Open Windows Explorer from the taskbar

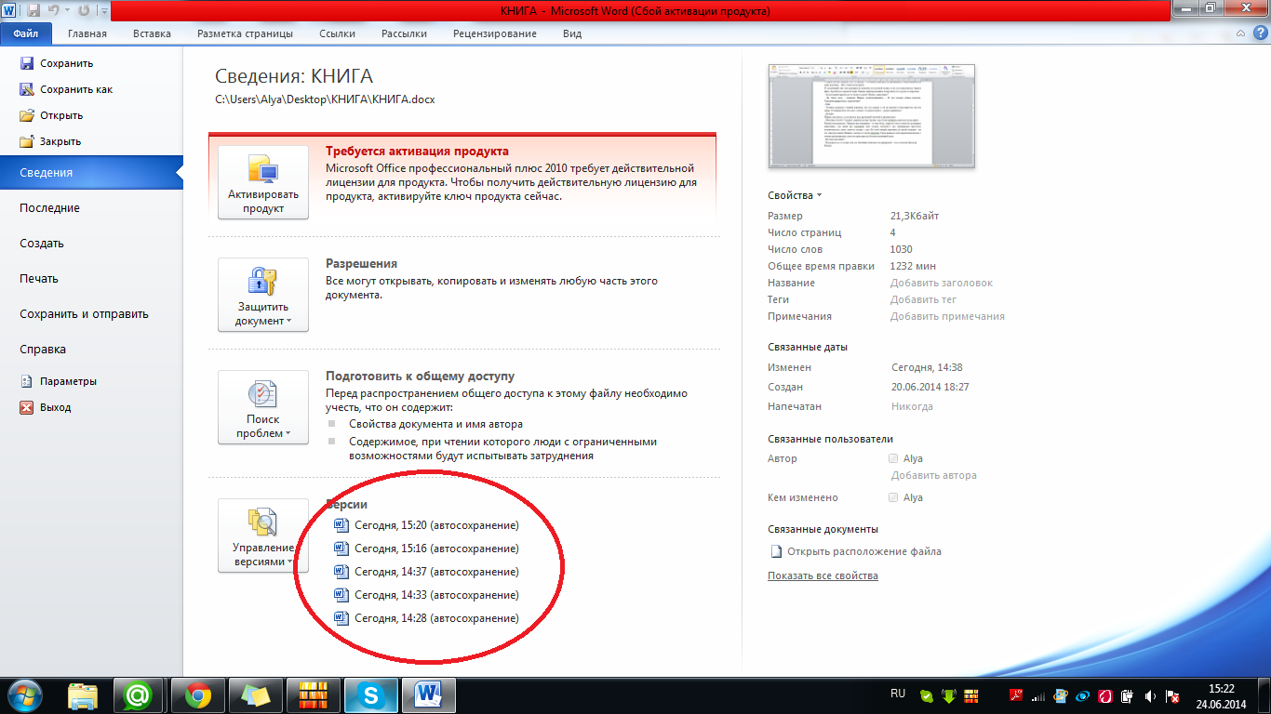tap(83, 695)
